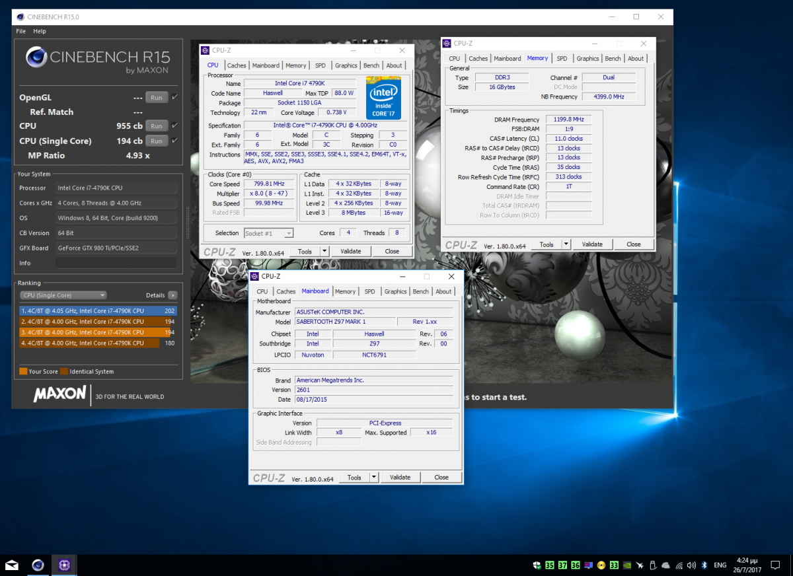This screenshot has width=793, height=576.
Task: Select ranking row 4 scoring 180
Action: point(98,343)
